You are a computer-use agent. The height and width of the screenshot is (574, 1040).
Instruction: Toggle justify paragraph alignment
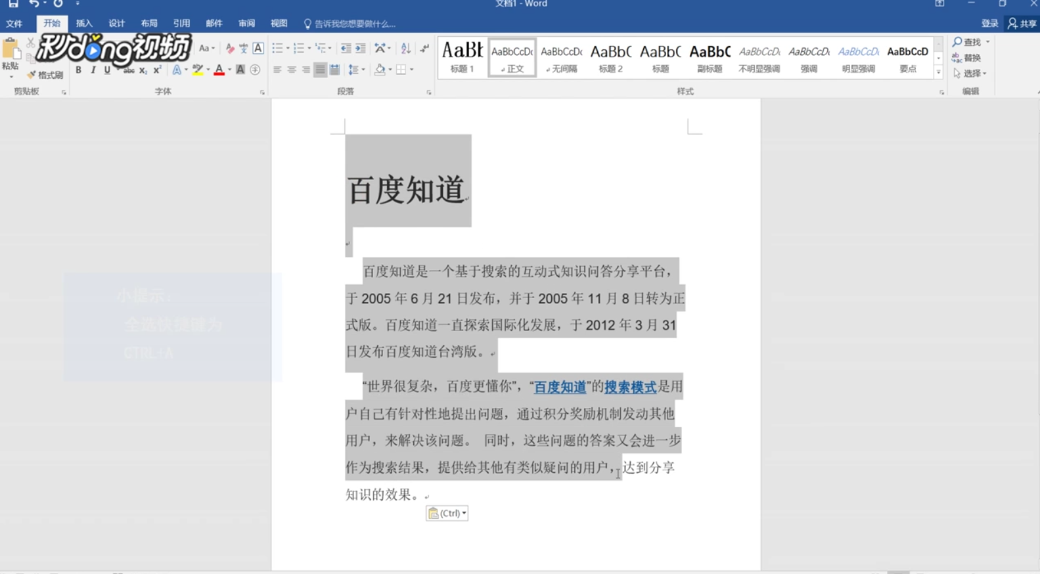click(x=320, y=70)
